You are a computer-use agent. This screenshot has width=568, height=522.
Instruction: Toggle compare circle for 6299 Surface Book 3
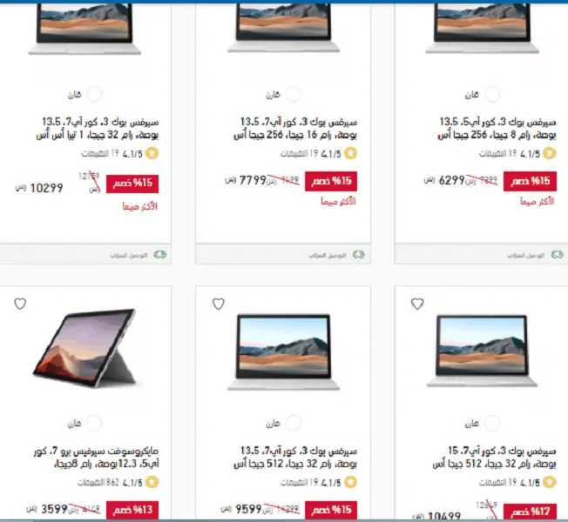[492, 95]
